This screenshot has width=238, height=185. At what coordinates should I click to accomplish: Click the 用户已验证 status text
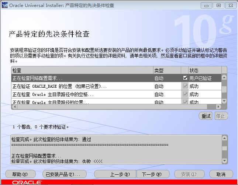click(200, 78)
